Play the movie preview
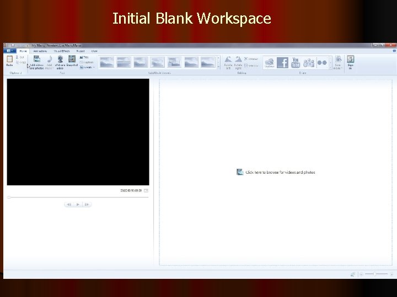Screen dimensions: 397x297 pyautogui.click(x=78, y=205)
